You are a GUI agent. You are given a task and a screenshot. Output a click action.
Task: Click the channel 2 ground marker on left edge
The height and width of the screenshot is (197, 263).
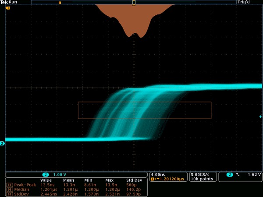pos(2,143)
